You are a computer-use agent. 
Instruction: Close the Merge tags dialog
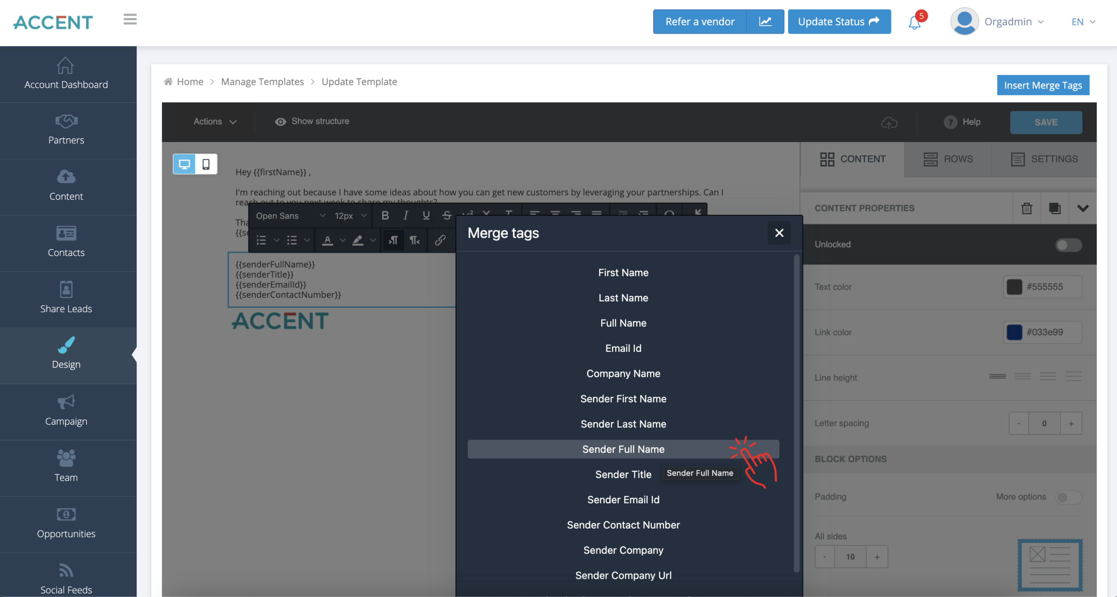[779, 233]
